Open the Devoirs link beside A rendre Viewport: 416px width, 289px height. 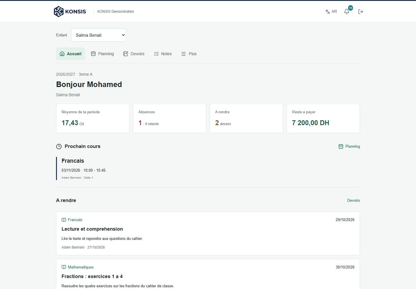(354, 200)
